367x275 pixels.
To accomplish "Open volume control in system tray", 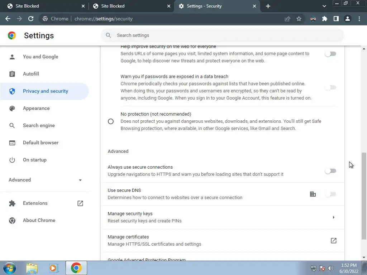I will coord(331,268).
